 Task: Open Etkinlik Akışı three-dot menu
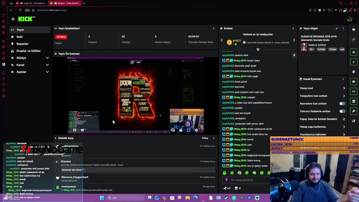214,138
